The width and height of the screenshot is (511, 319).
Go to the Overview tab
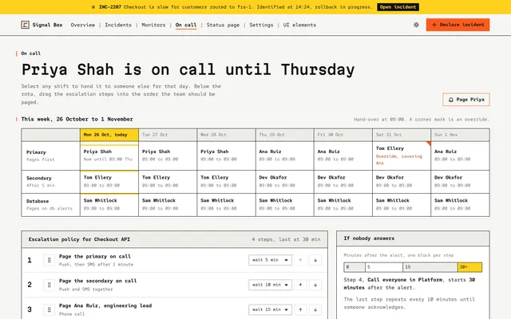(83, 25)
